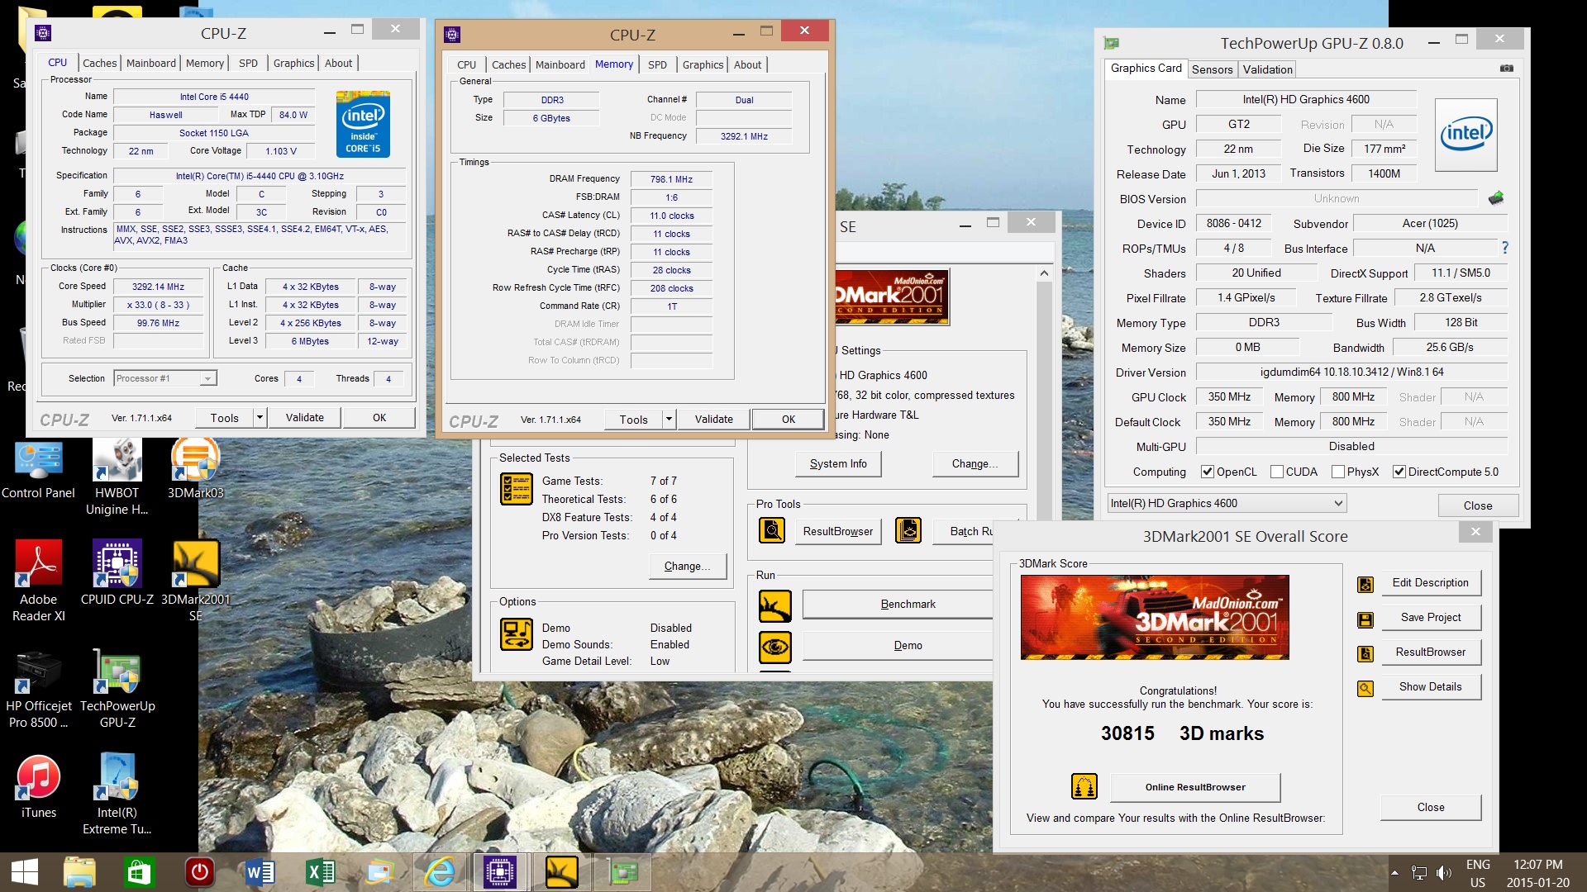Screen dimensions: 1587x892
Task: Click the ENG US language indicator
Action: point(1478,873)
